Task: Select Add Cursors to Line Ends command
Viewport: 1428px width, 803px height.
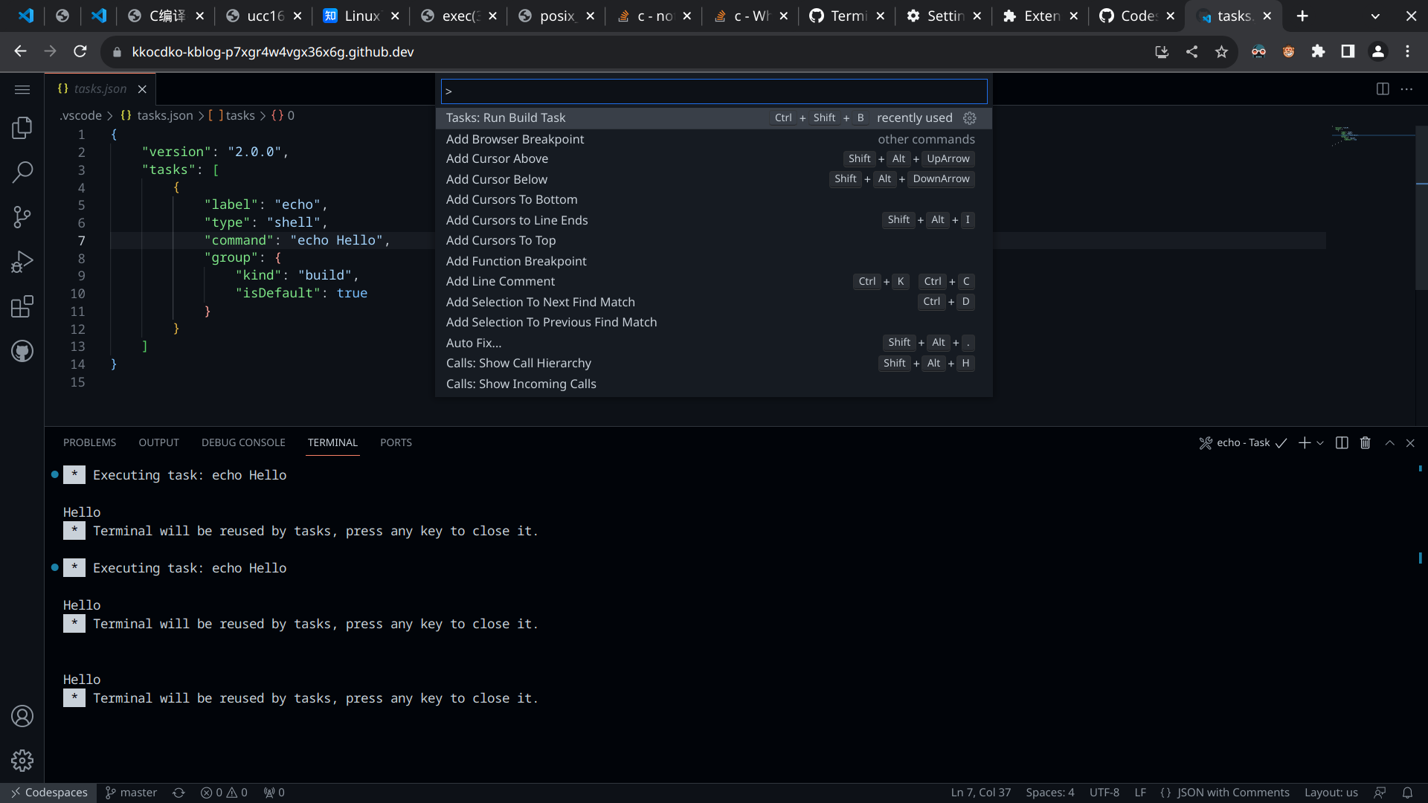Action: 713,220
